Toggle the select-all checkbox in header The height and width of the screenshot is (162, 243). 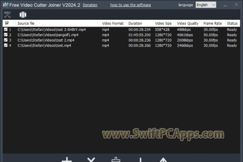[7, 23]
